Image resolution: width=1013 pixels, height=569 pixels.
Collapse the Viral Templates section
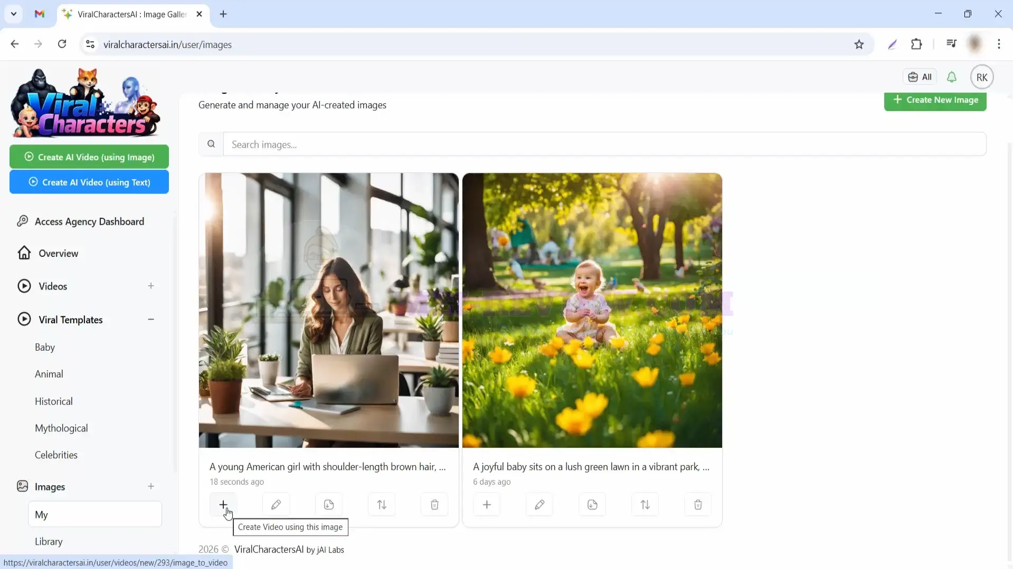151,320
